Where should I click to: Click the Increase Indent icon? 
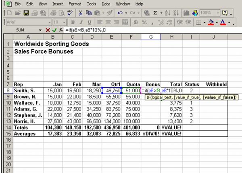[x=188, y=22]
